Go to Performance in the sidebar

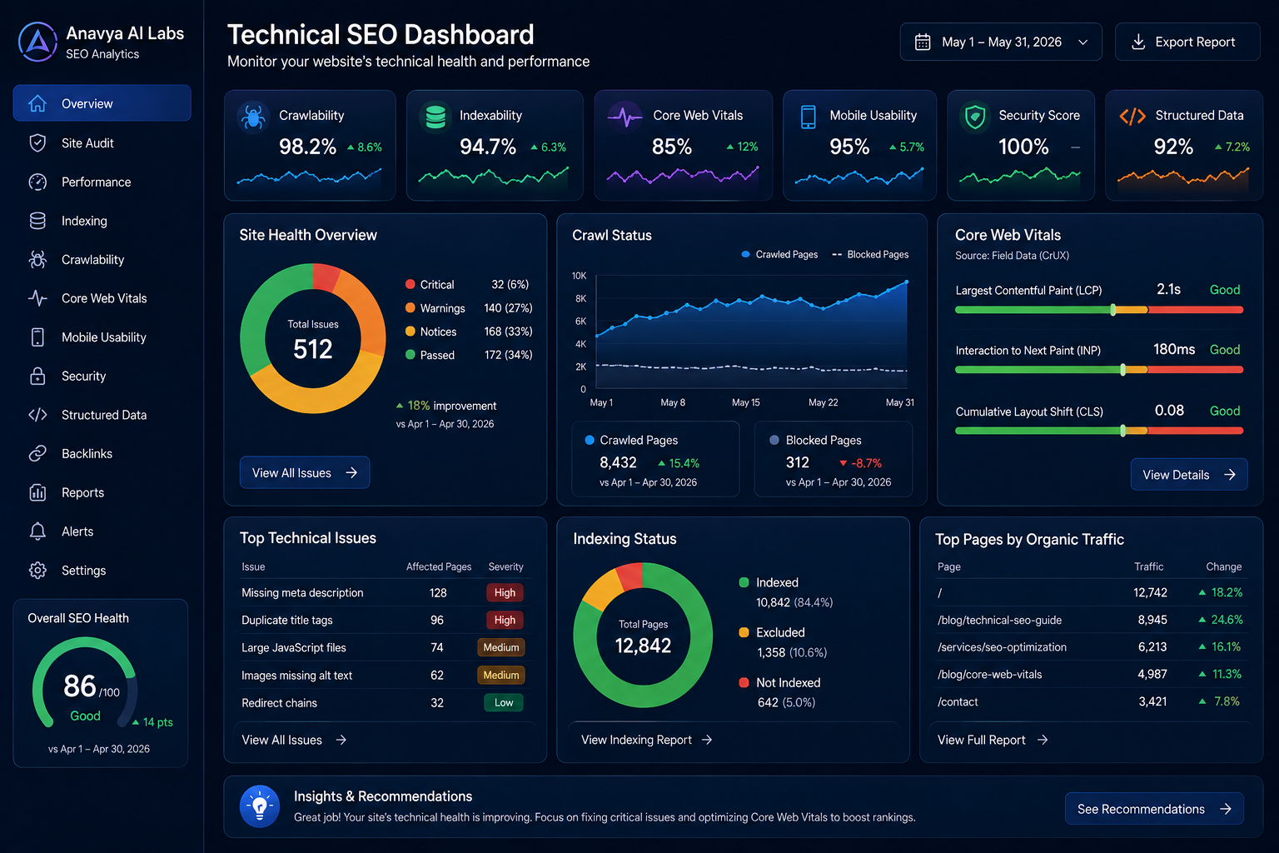(102, 182)
